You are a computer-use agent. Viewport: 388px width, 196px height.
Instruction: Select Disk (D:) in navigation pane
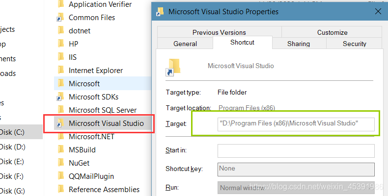pyautogui.click(x=13, y=147)
